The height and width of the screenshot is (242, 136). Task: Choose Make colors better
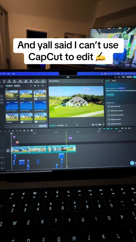pyautogui.click(x=121, y=106)
